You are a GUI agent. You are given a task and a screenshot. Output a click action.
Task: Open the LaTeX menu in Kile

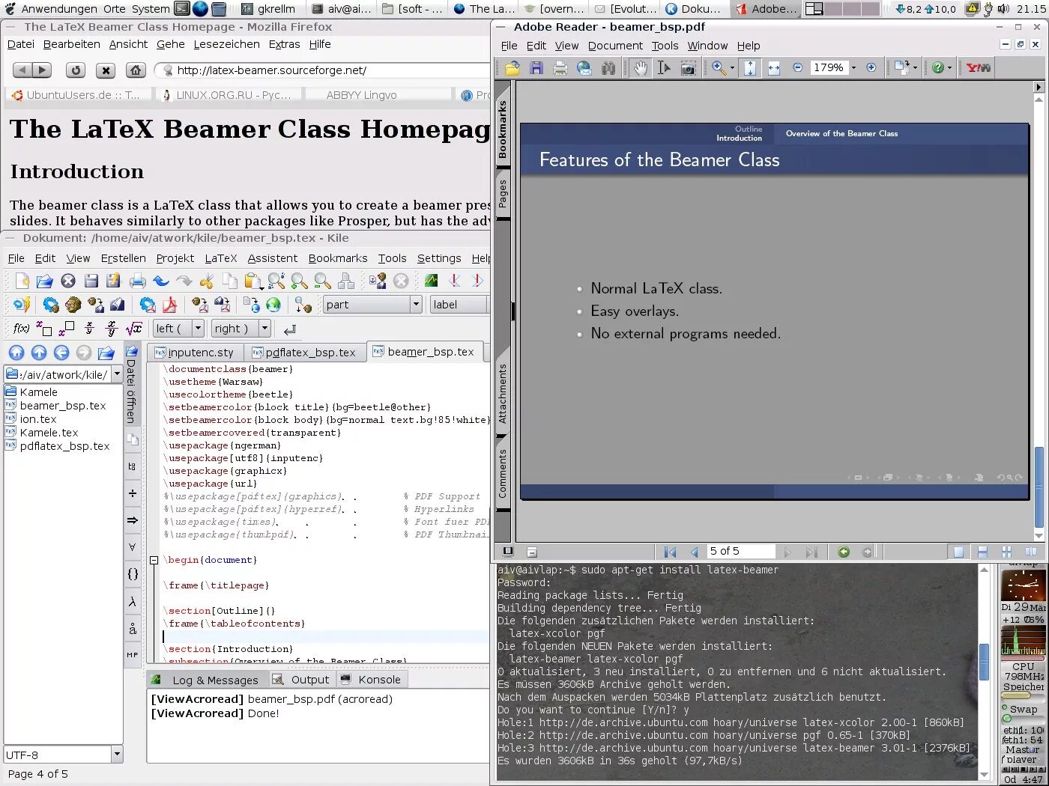tap(221, 258)
